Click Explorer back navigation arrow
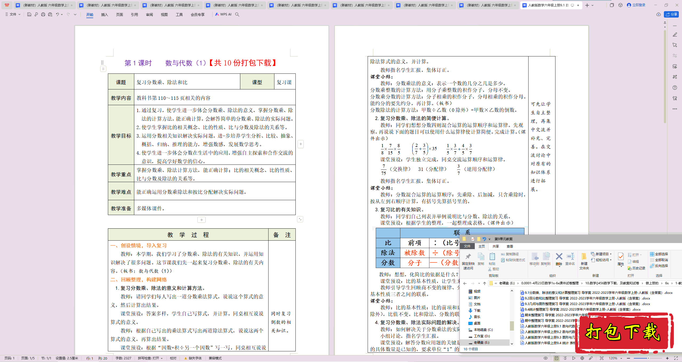Viewport: 682px width, 362px height. coord(465,283)
